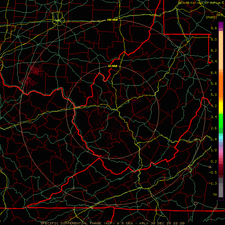Viewport: 225px width, 225px height.
Task: Click the 1.8 value on color scale
Action: [x=214, y=139]
